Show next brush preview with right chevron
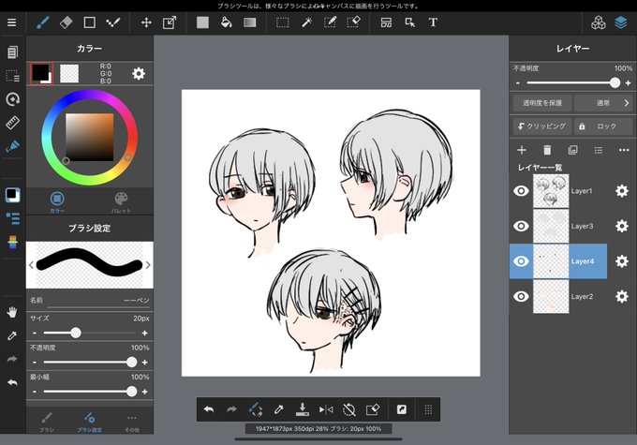Screen dimensions: 637x445 pyautogui.click(x=148, y=265)
